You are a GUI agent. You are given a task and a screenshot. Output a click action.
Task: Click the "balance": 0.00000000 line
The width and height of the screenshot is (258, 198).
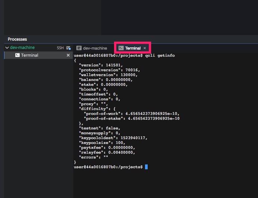tap(106, 80)
